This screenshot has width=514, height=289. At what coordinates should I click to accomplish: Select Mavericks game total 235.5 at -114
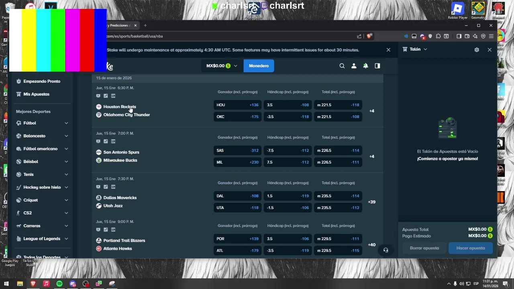(x=338, y=196)
